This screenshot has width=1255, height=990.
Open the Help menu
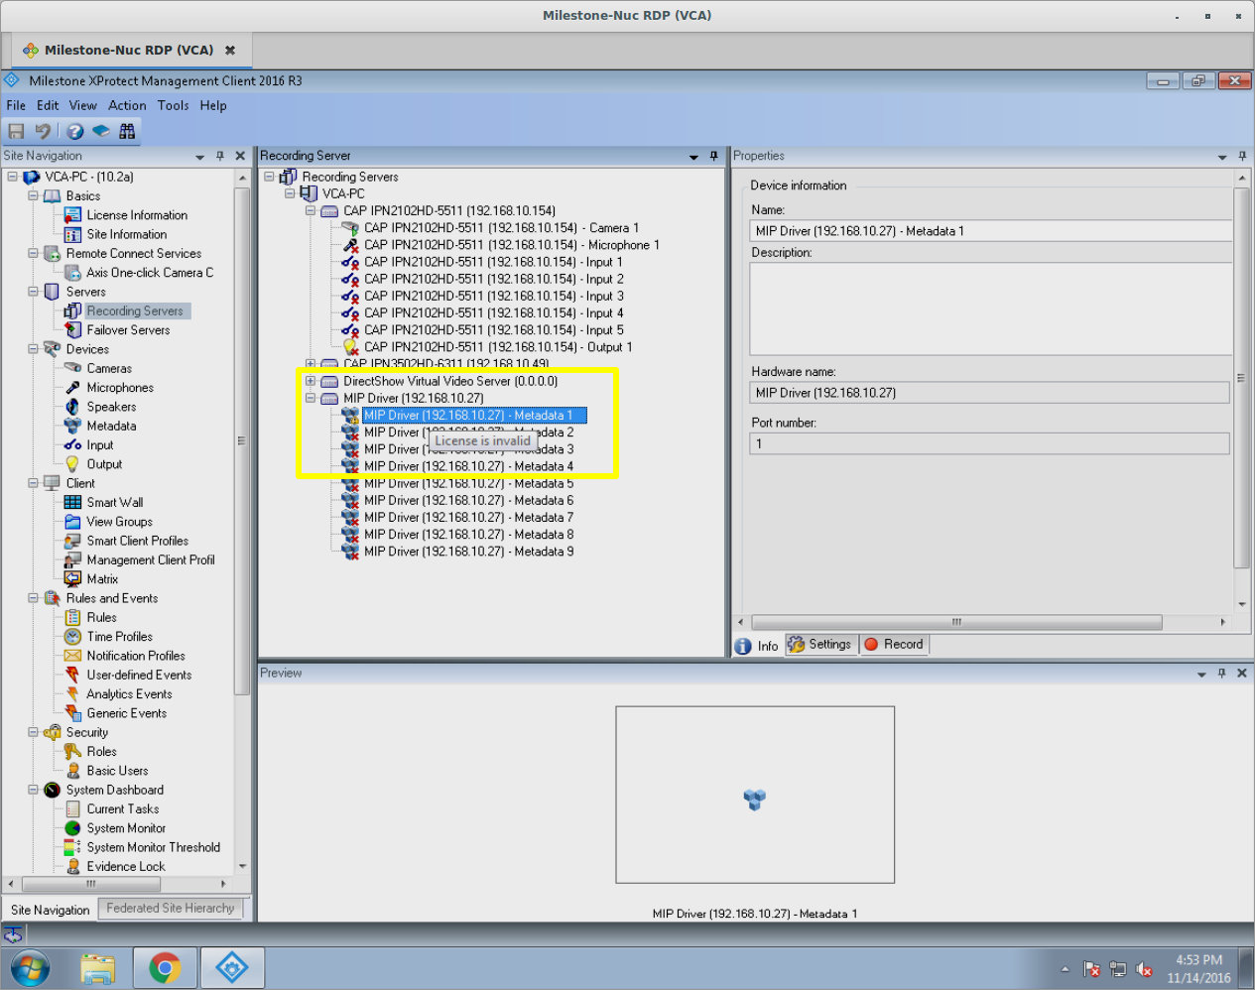[x=213, y=105]
